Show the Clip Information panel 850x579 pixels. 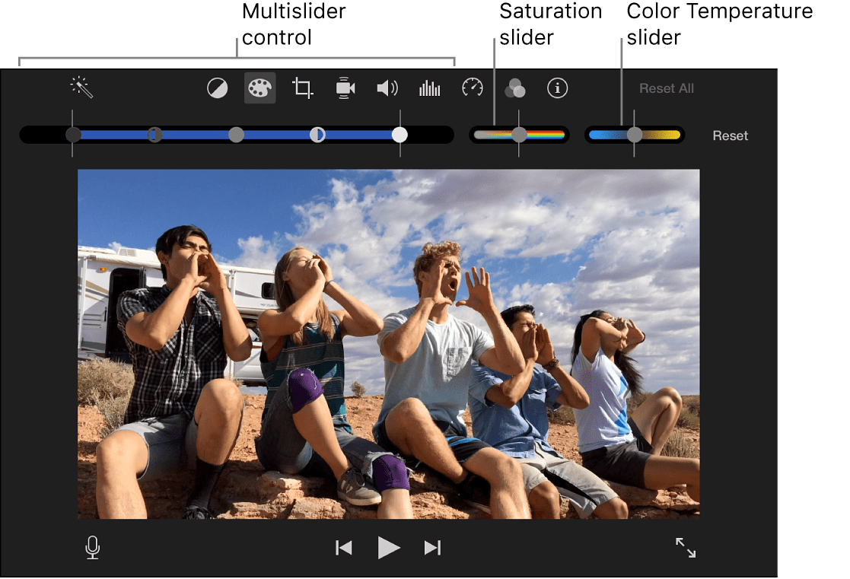tap(557, 87)
